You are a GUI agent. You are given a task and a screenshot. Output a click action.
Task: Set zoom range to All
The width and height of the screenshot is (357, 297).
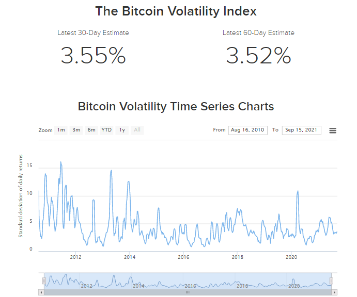click(x=137, y=130)
